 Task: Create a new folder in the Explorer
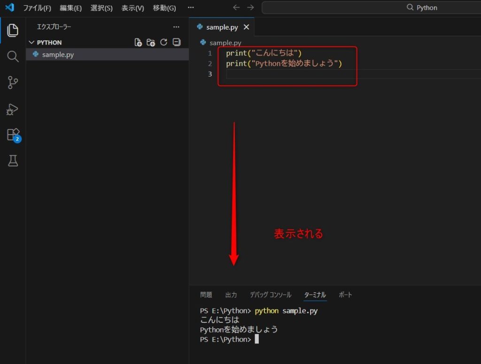[151, 42]
